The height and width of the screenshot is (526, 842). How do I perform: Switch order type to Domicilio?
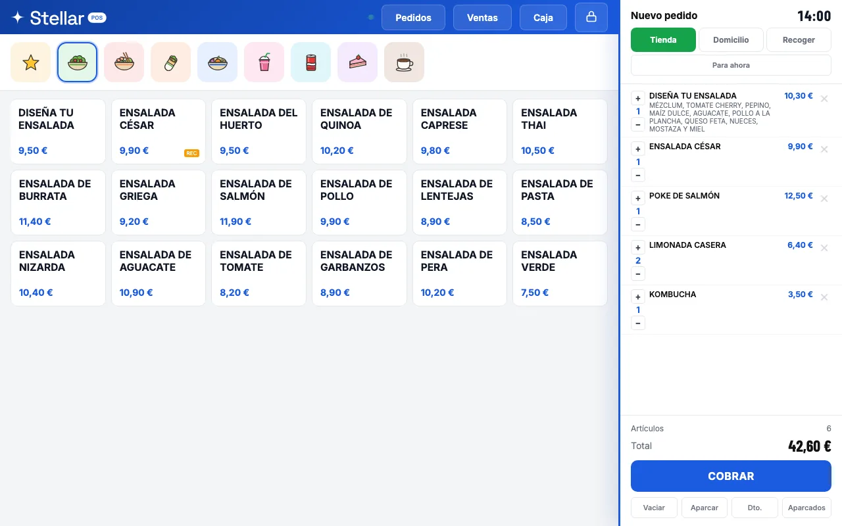731,39
